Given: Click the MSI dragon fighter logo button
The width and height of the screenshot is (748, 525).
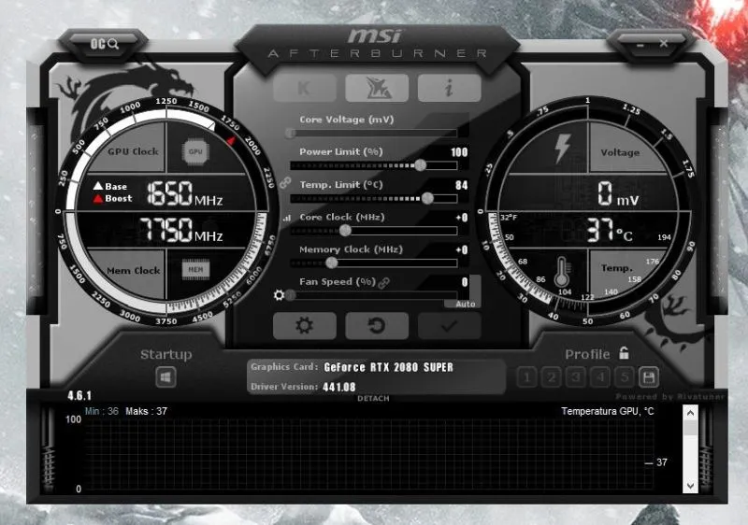Looking at the screenshot, I should pos(377,88).
